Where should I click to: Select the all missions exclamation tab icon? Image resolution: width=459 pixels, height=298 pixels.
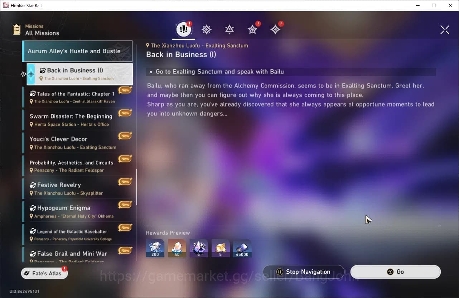click(183, 30)
